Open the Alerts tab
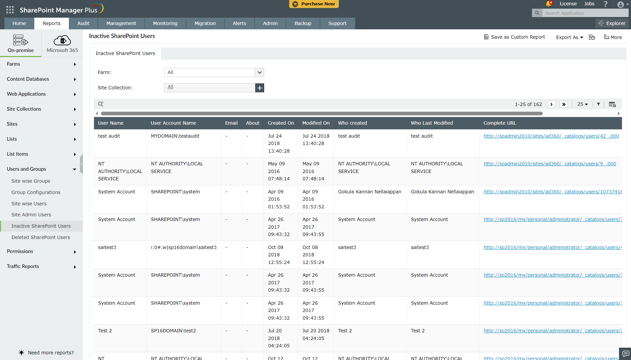 tap(239, 23)
